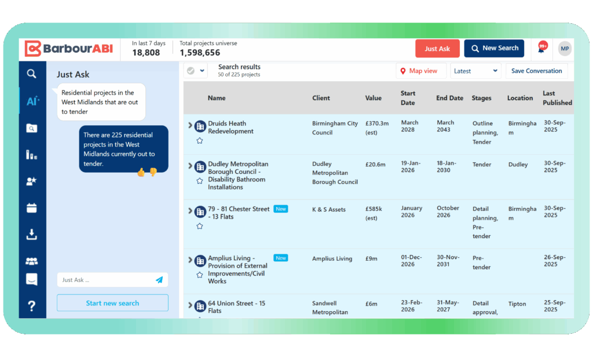Expand the Druids Heath Redevelopment row
593x357 pixels.
click(x=190, y=125)
